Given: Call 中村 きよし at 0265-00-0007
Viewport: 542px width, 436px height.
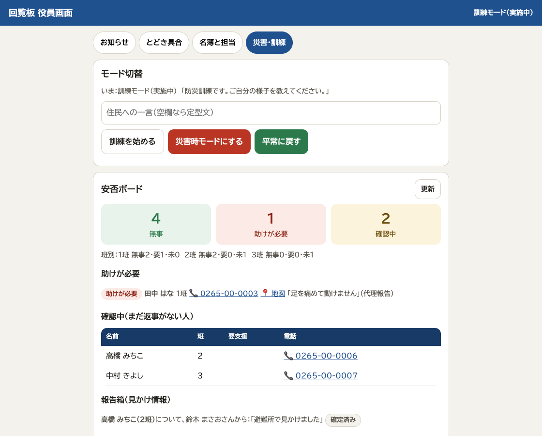Looking at the screenshot, I should click(x=320, y=375).
